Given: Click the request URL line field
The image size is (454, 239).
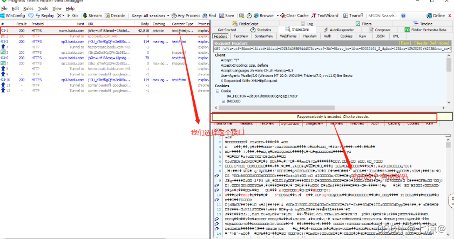Looking at the screenshot, I should pos(333,49).
